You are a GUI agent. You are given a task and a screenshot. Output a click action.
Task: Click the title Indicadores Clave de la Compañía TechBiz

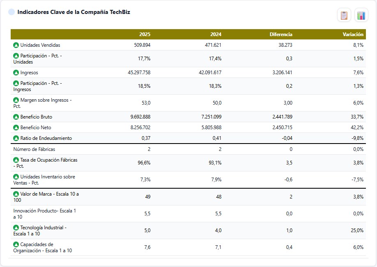pos(74,12)
